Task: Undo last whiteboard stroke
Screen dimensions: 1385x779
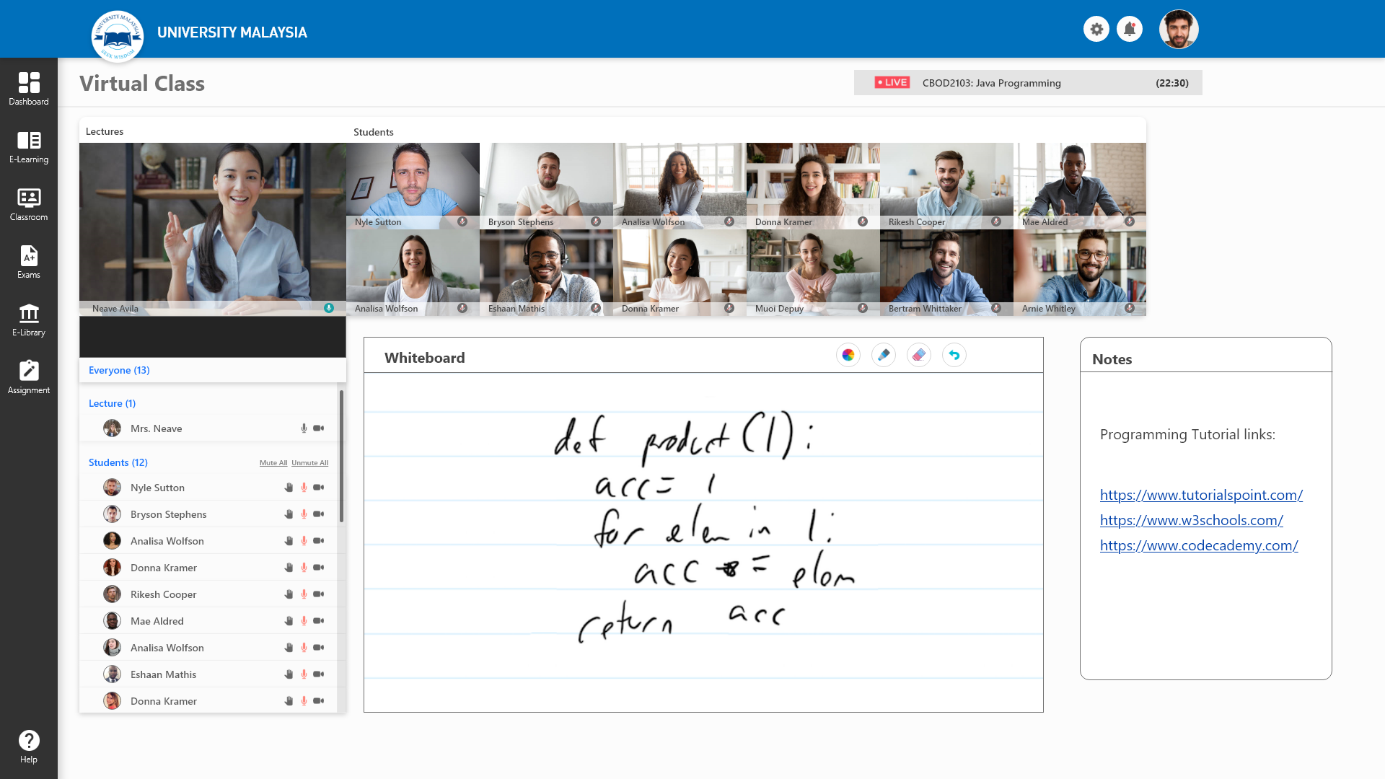Action: 954,355
